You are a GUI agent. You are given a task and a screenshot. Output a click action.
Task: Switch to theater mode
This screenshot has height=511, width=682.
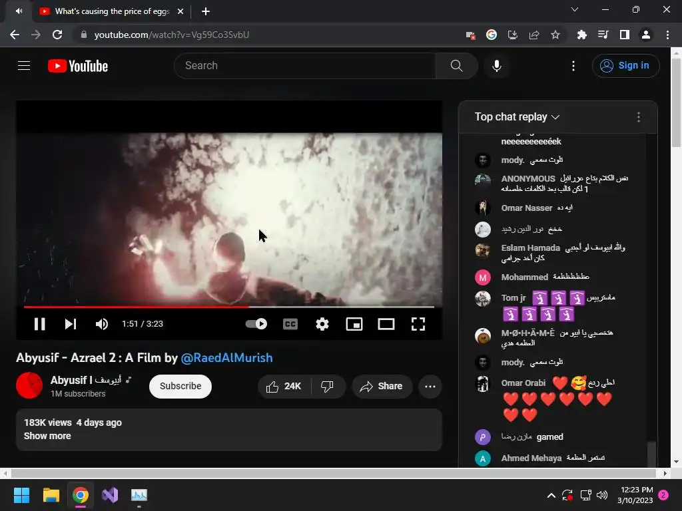tap(386, 324)
